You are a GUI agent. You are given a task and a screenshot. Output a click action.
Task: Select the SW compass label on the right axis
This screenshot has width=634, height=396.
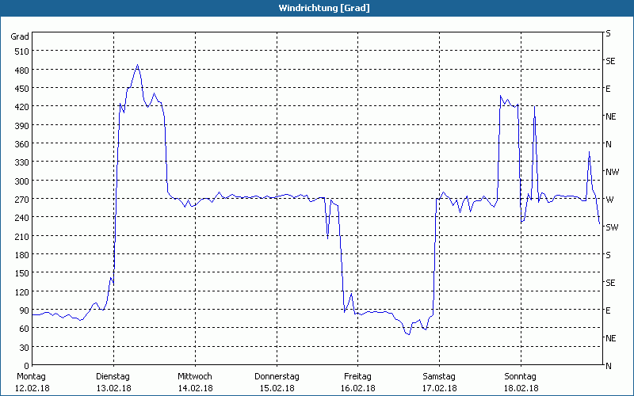[x=611, y=227]
